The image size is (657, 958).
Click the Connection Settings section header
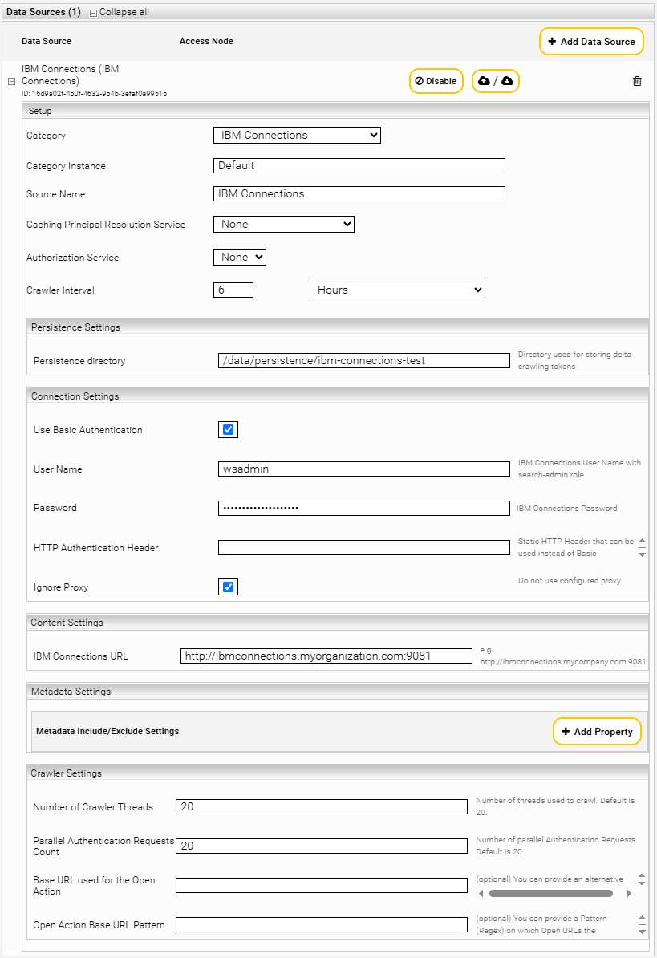tap(338, 396)
